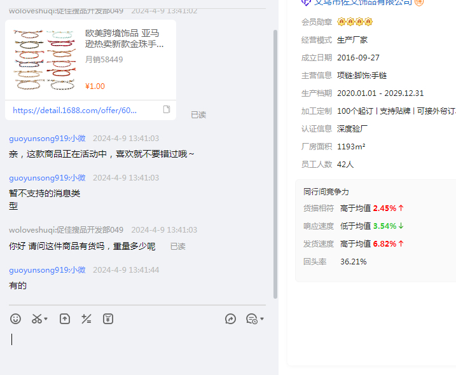Click the scissors screenshot tool
The height and width of the screenshot is (375, 456).
coord(37,319)
